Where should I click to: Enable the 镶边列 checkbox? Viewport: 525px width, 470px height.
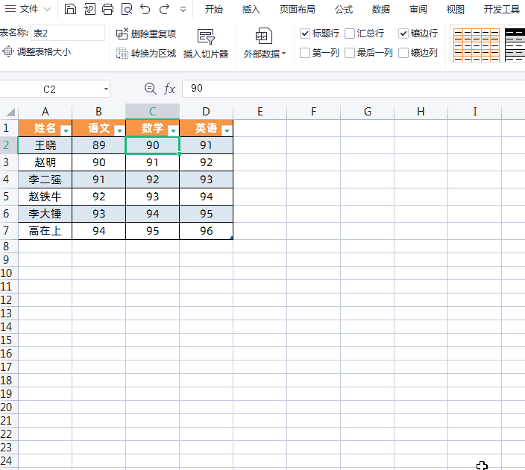tap(403, 53)
